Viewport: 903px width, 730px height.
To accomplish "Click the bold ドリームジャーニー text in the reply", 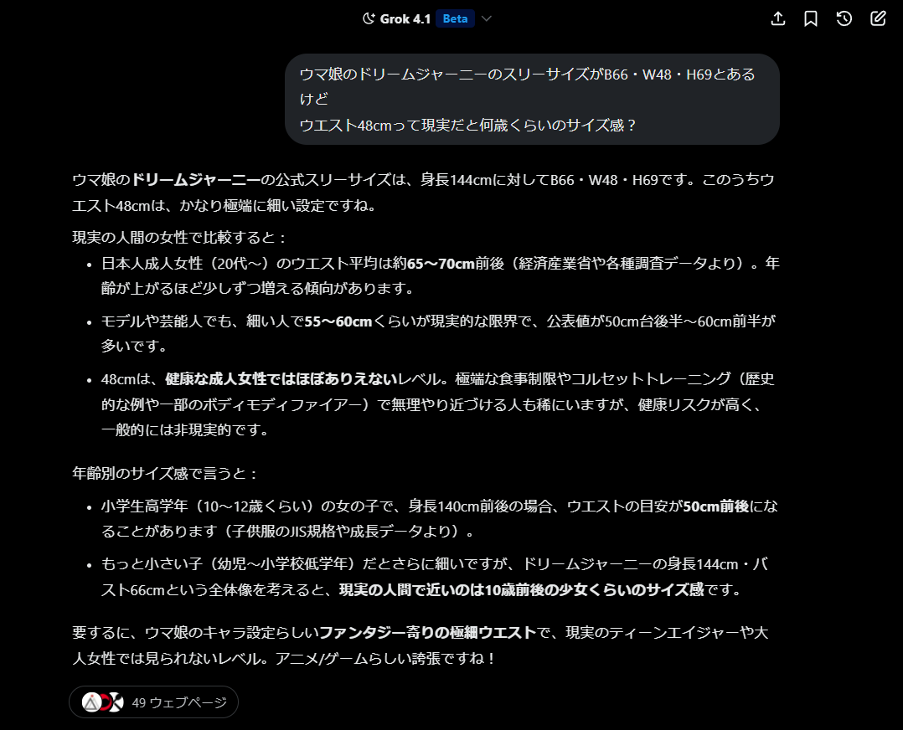I will 196,179.
